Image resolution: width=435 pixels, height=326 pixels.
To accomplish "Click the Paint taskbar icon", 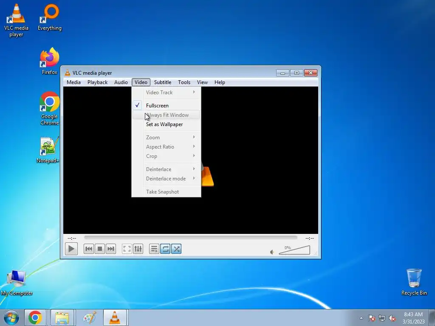I will [90, 318].
